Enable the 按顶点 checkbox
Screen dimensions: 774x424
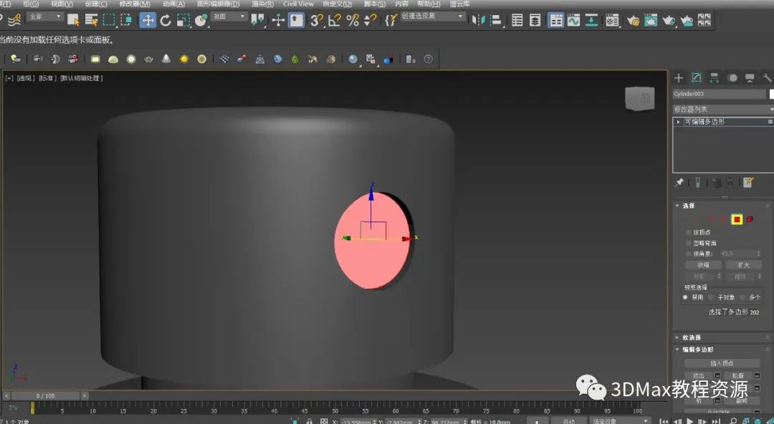[x=689, y=232]
